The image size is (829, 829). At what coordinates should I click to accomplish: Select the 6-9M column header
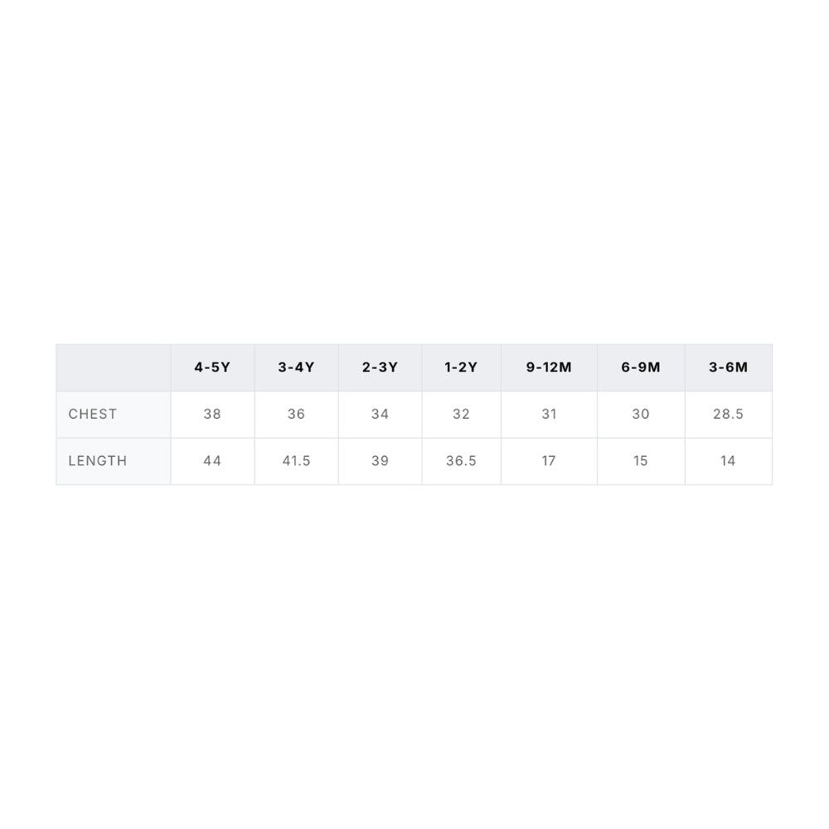641,367
